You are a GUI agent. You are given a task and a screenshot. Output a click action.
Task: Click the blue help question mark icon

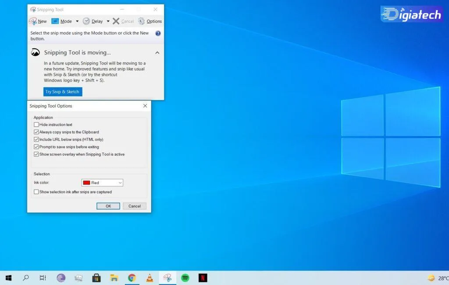[158, 33]
